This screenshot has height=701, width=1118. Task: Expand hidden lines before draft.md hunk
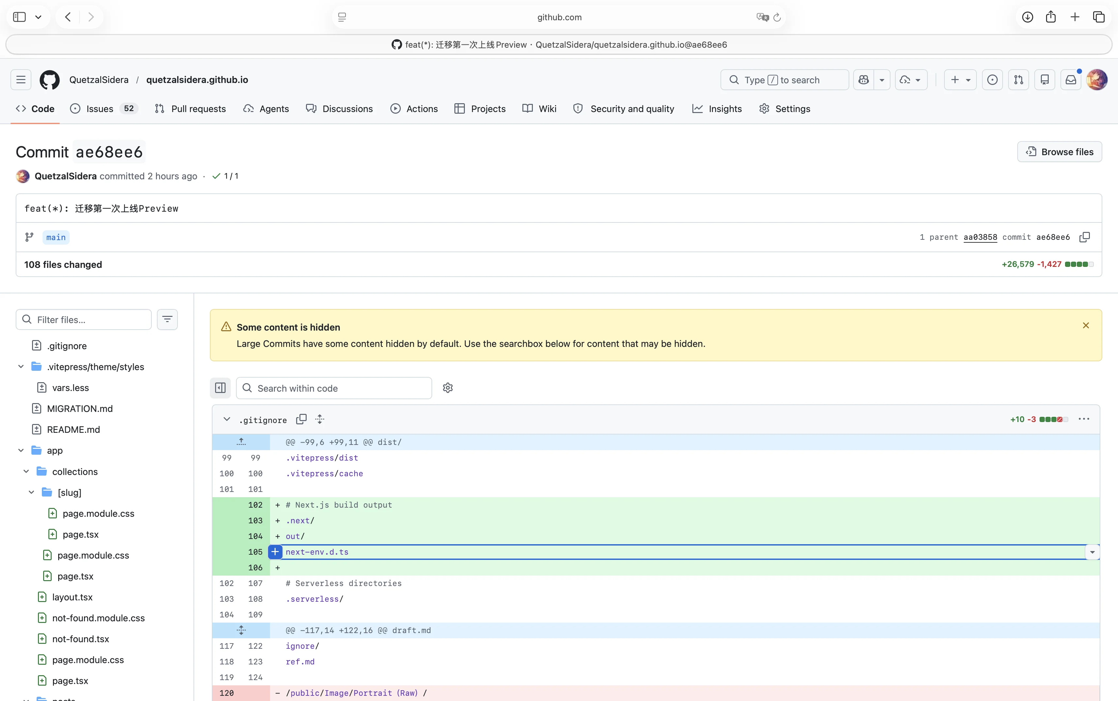[x=241, y=630]
